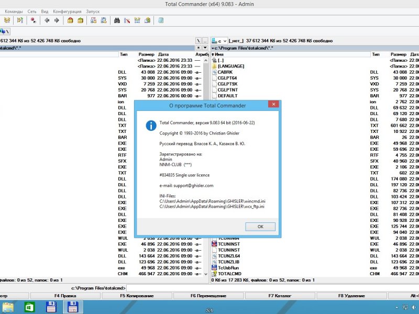
Task: Go forward with the right arrow icon
Action: click(57, 20)
